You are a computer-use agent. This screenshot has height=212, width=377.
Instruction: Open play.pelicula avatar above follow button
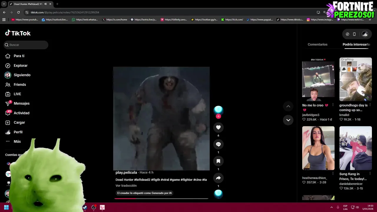[218, 110]
